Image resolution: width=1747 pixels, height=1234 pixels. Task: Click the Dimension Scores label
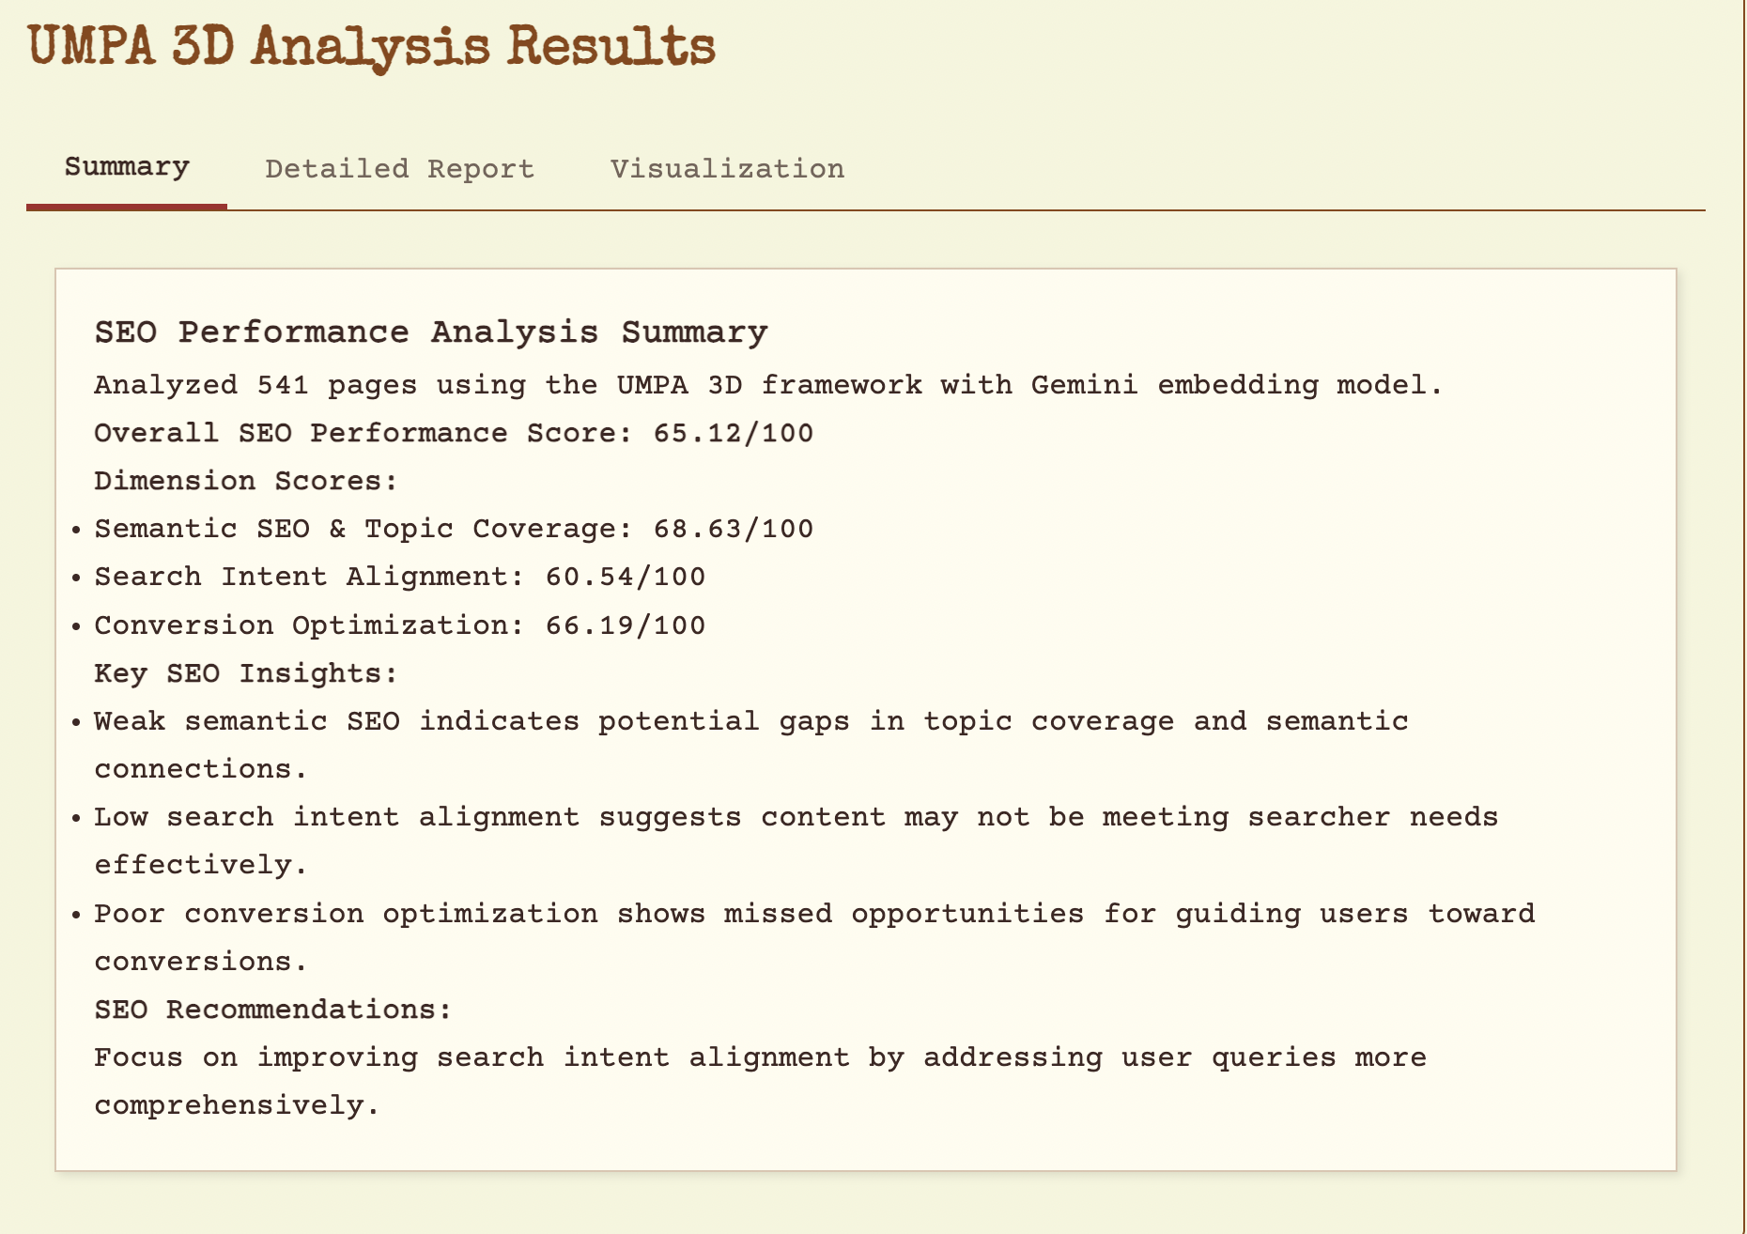click(246, 481)
